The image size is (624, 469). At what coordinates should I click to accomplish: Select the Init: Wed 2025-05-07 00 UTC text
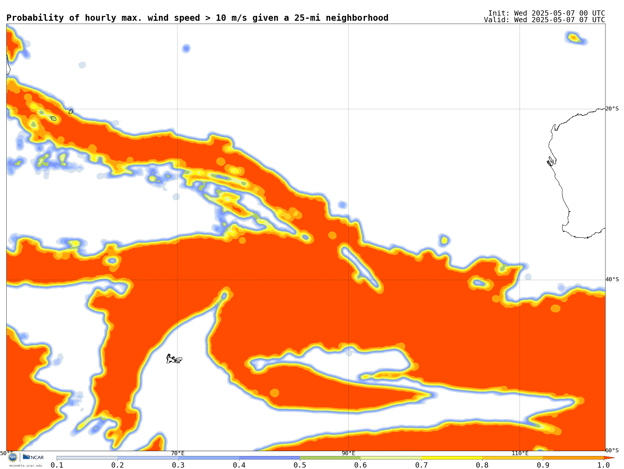pyautogui.click(x=547, y=13)
